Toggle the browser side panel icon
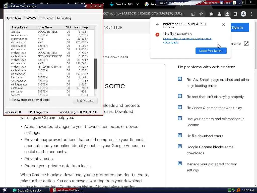The width and height of the screenshot is (257, 193). 235,14
